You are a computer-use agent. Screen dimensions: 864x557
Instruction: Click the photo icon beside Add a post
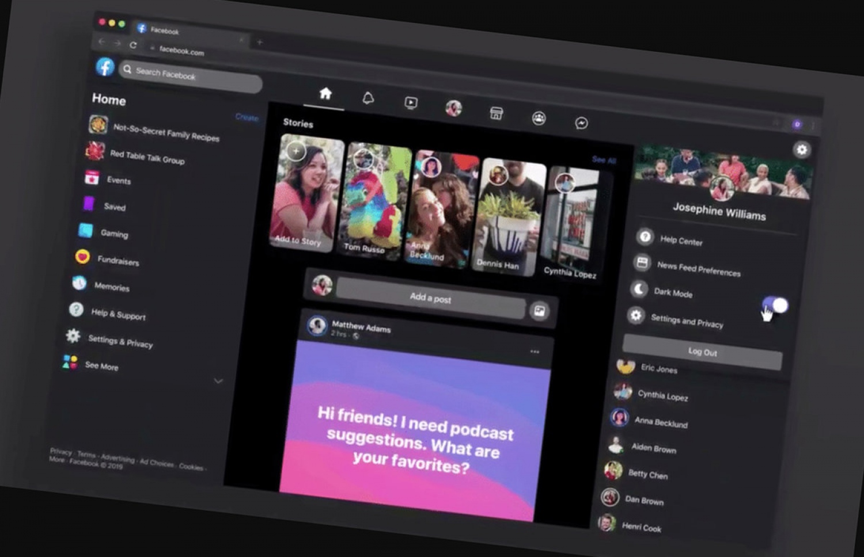point(539,311)
